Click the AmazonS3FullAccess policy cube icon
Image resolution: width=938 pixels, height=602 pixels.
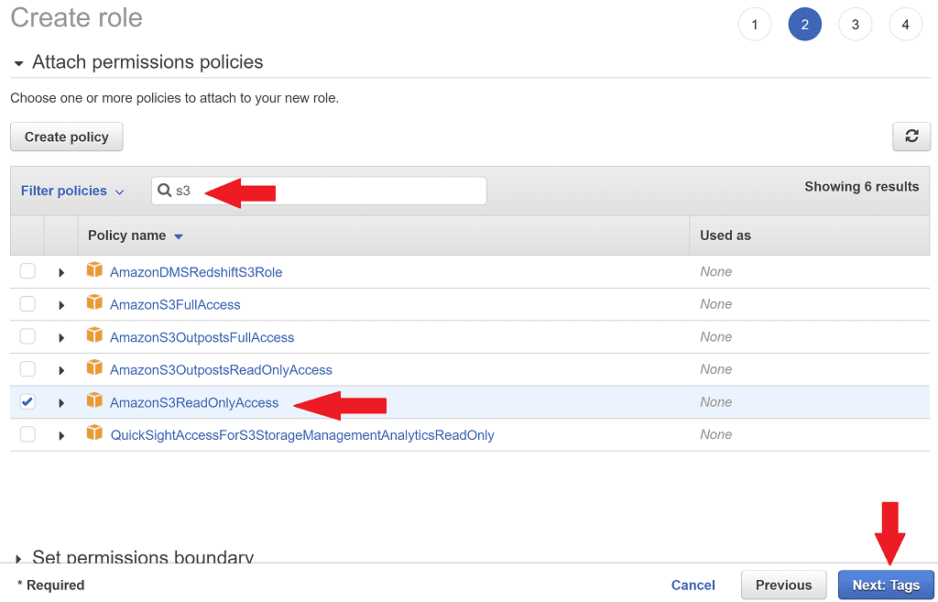95,303
